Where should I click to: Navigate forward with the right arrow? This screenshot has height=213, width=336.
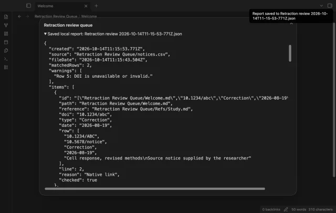27,16
